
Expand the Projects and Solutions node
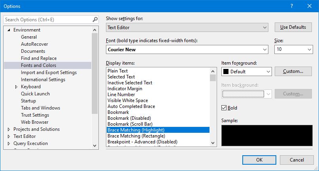point(9,129)
